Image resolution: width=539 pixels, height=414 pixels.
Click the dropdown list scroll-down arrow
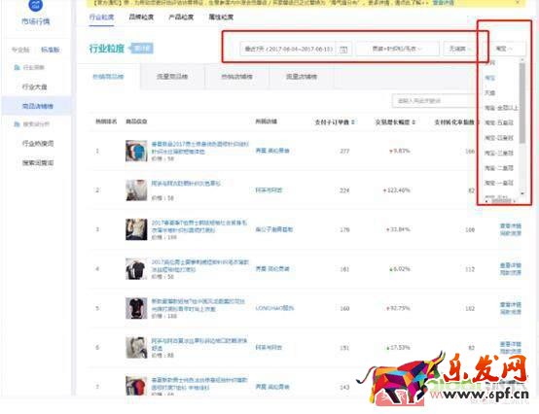[x=522, y=193]
